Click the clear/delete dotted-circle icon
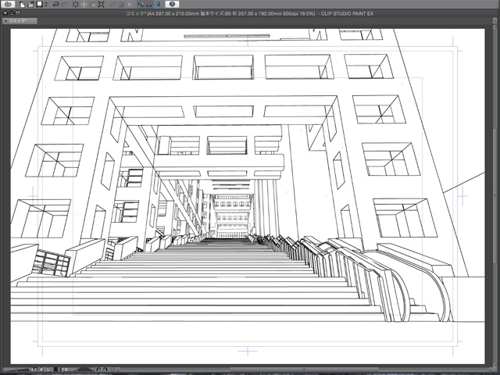The image size is (500, 375). (x=76, y=5)
